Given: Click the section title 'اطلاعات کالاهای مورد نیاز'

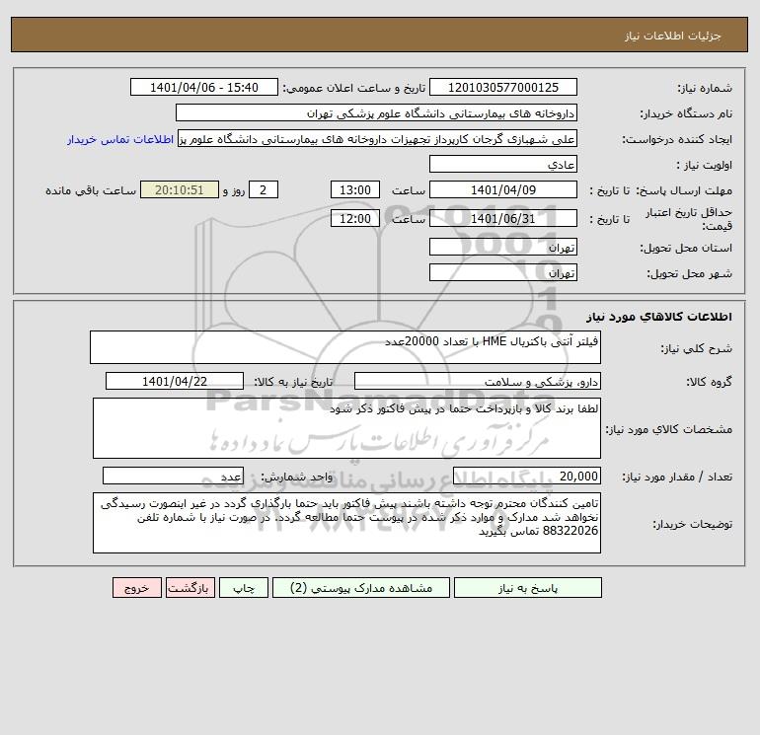Looking at the screenshot, I should (659, 317).
